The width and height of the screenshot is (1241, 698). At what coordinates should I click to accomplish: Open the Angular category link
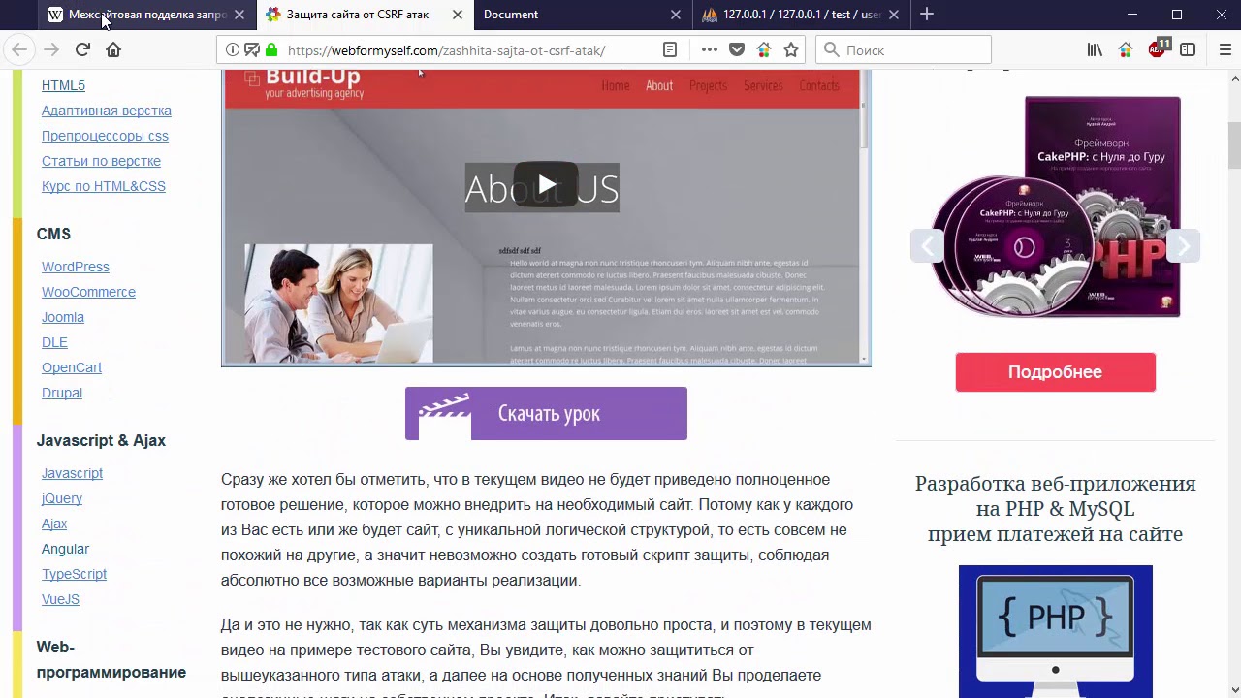[x=65, y=549]
